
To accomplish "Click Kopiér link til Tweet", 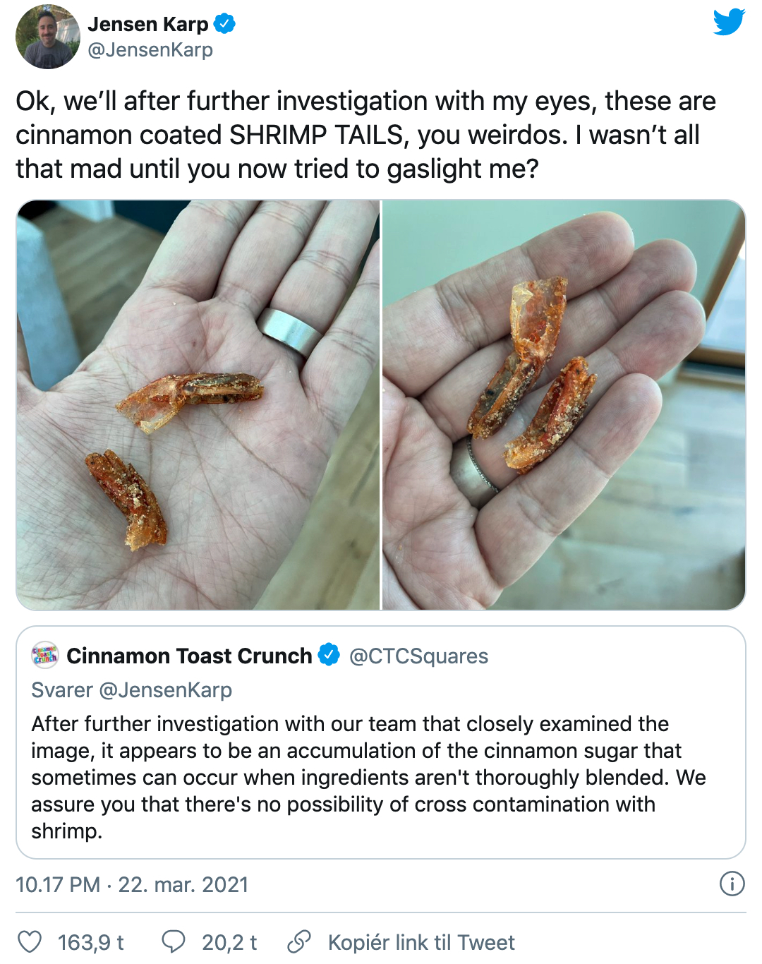I will tap(421, 943).
